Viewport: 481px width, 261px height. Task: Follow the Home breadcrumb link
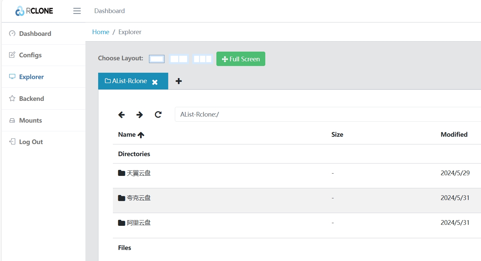click(x=100, y=32)
